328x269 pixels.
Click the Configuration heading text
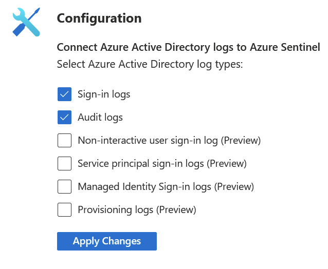point(99,19)
